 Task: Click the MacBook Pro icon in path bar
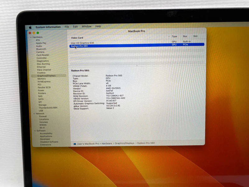coord(75,144)
